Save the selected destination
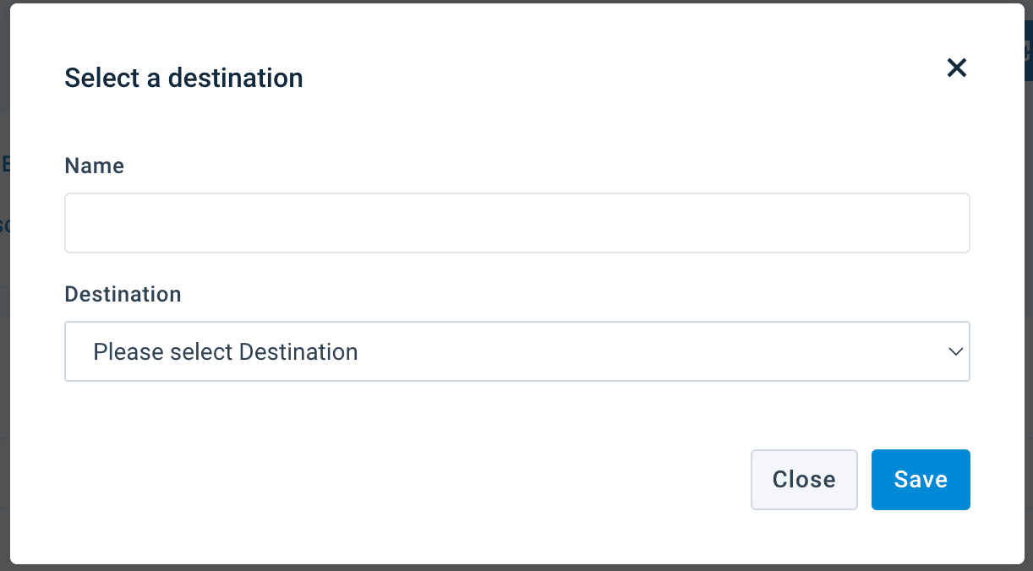This screenshot has height=571, width=1033. (921, 480)
